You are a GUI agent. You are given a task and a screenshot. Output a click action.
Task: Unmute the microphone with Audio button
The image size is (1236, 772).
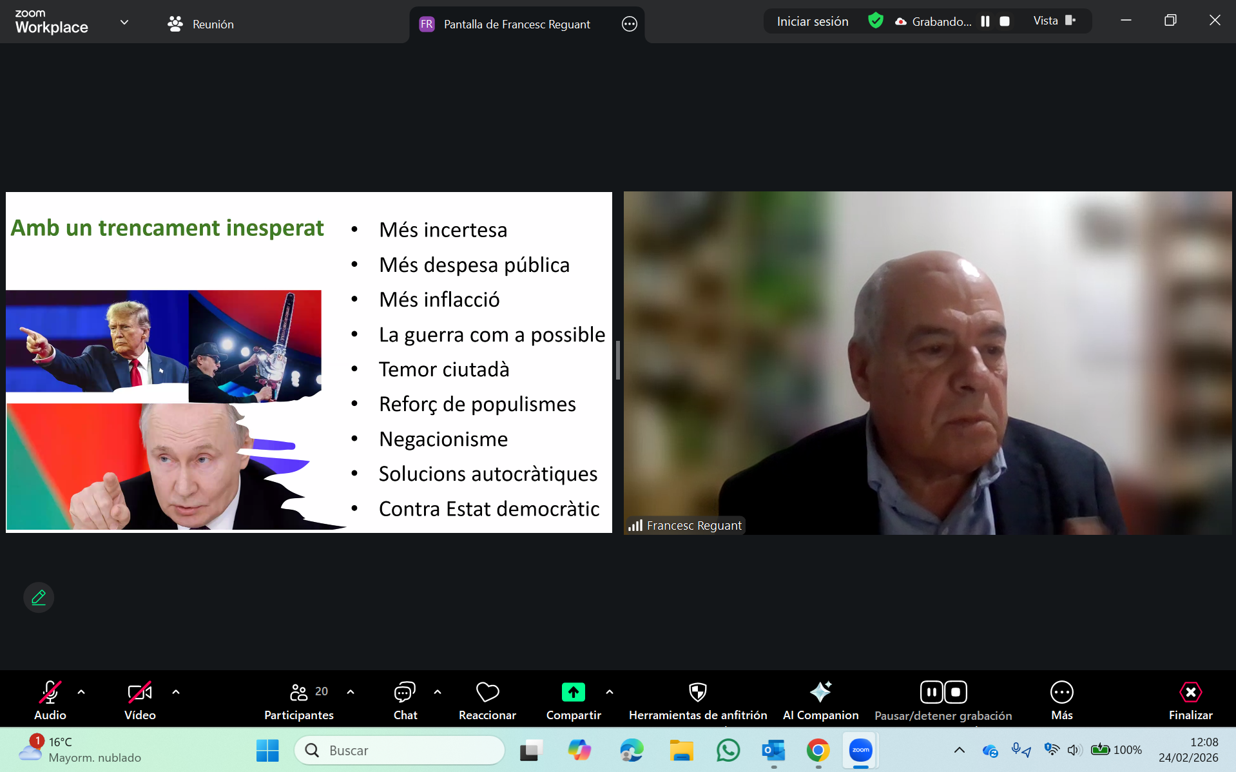click(50, 700)
